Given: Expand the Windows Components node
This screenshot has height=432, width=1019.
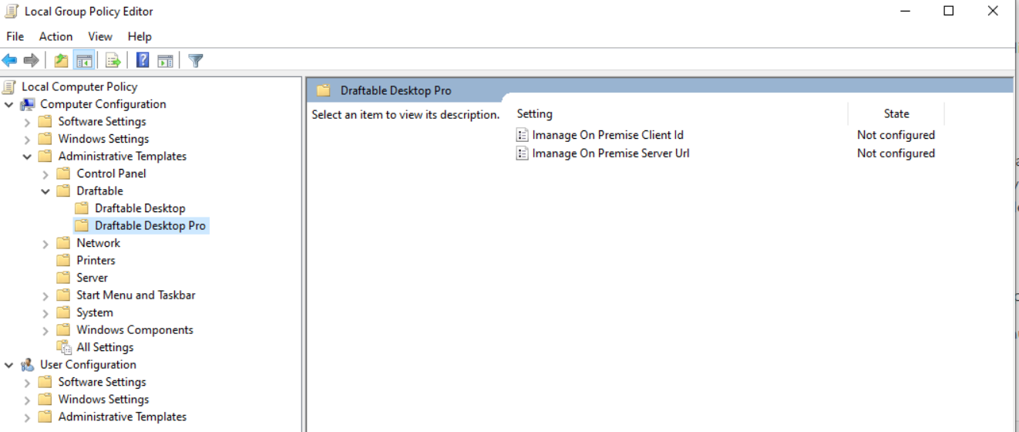Looking at the screenshot, I should pos(46,330).
